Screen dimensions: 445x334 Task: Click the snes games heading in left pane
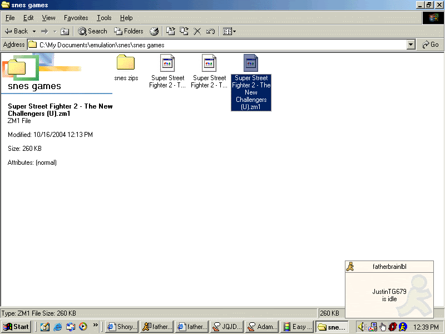click(x=34, y=86)
